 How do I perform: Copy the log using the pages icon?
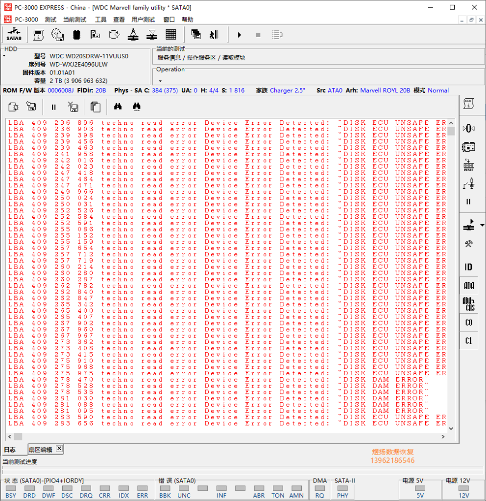[x=96, y=107]
